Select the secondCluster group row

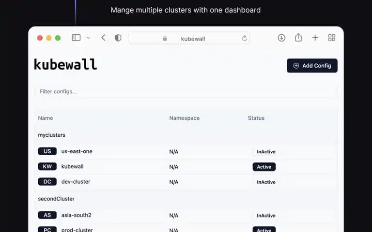186,199
